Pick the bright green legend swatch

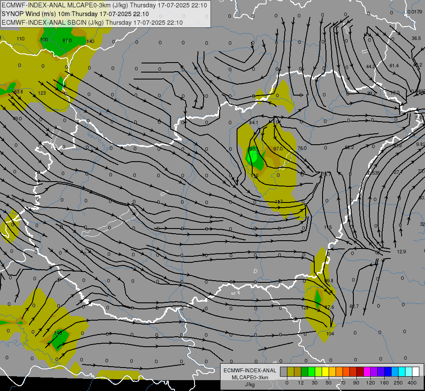pos(311,371)
